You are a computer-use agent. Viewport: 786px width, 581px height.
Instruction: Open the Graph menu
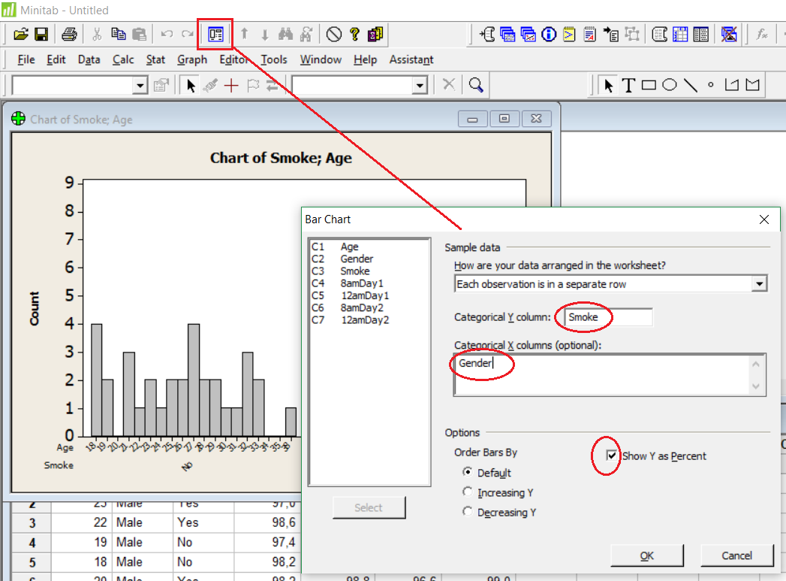192,59
